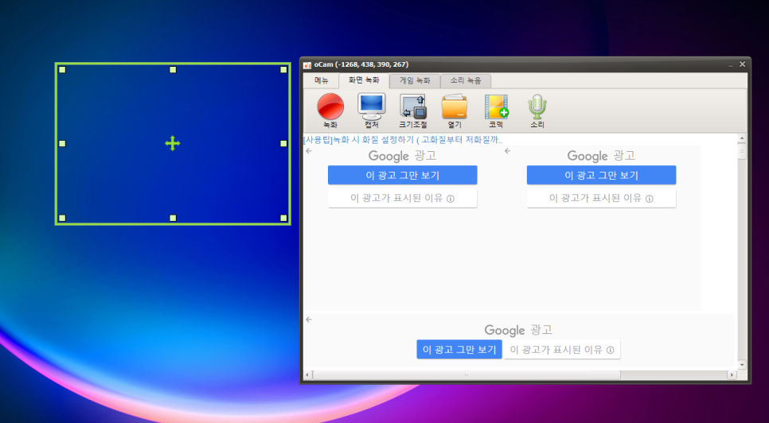Click the green move crosshair in capture region
The height and width of the screenshot is (423, 769).
pyautogui.click(x=173, y=143)
